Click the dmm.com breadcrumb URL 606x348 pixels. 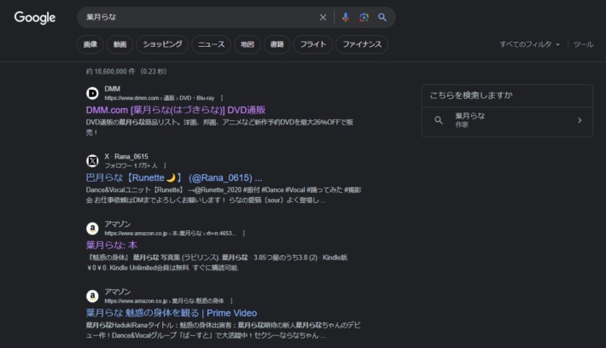coord(160,98)
